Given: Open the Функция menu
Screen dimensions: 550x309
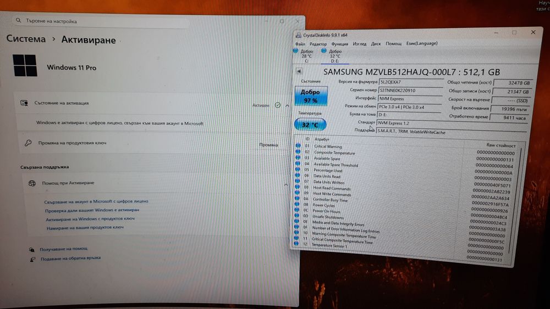Looking at the screenshot, I should [x=340, y=44].
